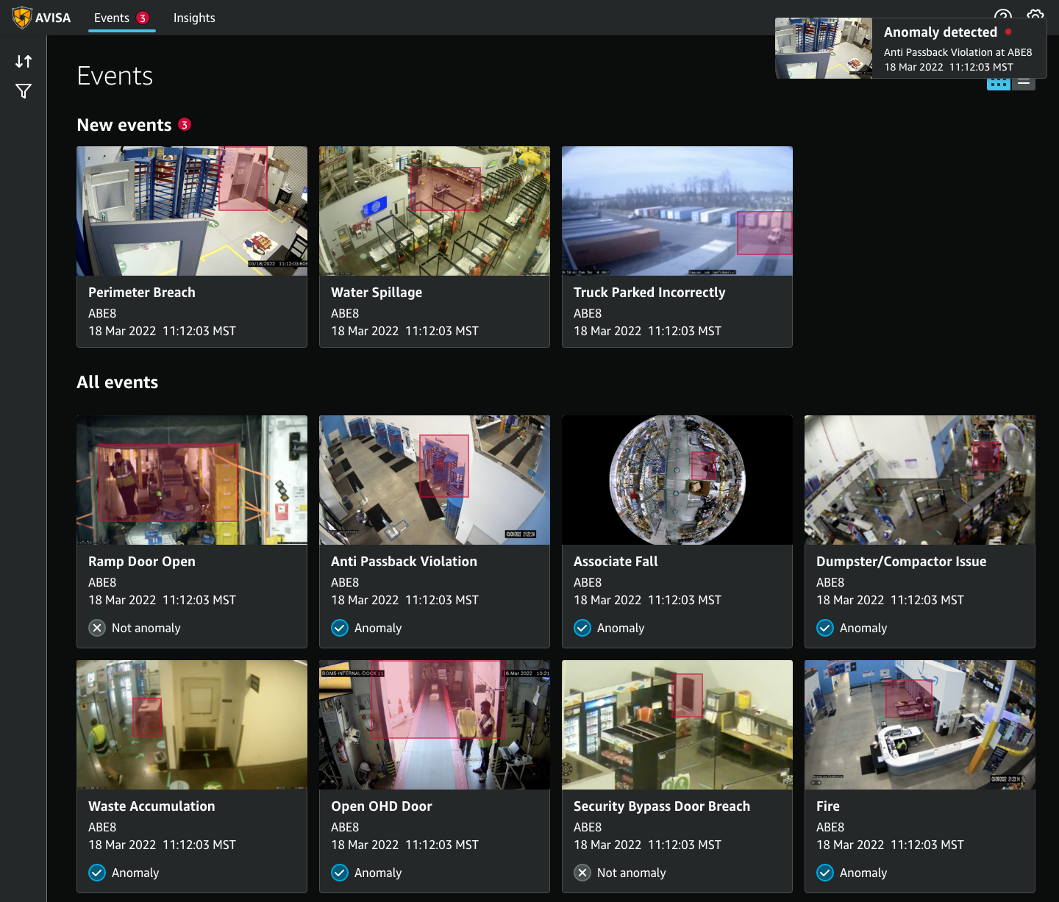
Task: Toggle Anomaly check on Open OHD Door
Action: coord(340,873)
